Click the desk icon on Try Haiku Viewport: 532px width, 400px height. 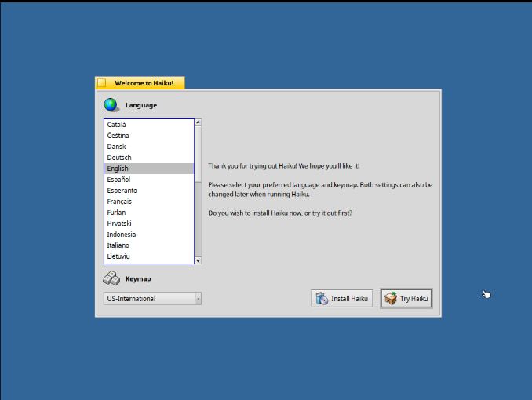coord(391,299)
